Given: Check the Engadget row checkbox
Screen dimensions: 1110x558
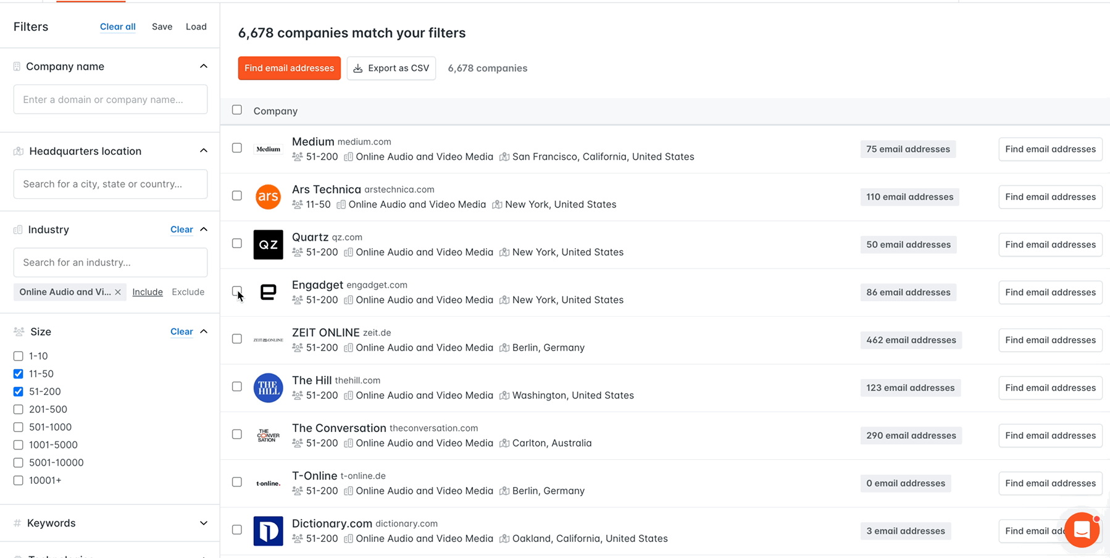Looking at the screenshot, I should pos(237,291).
